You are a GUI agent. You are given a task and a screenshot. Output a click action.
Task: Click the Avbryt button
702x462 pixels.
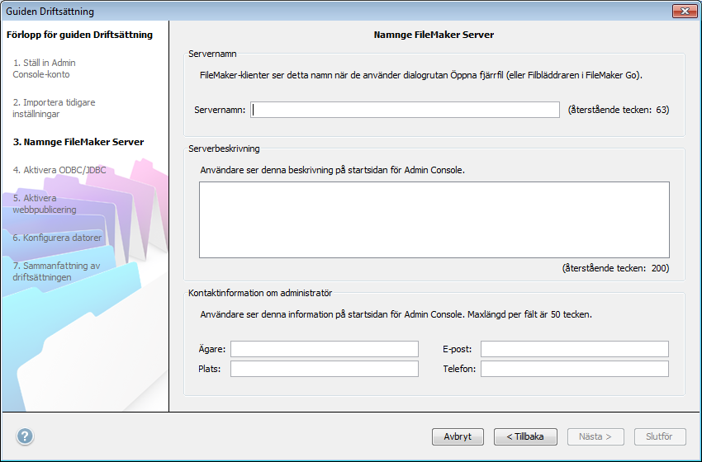click(x=458, y=436)
